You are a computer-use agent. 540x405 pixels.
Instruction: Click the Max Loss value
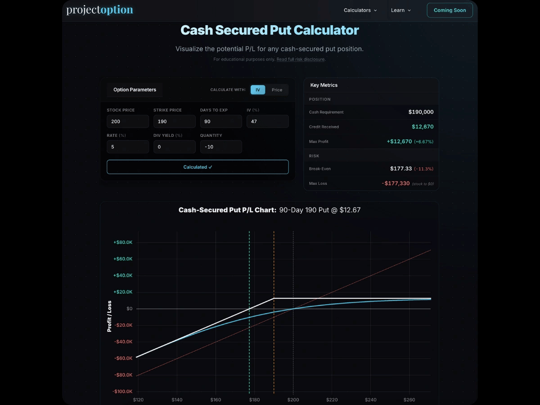pyautogui.click(x=396, y=184)
